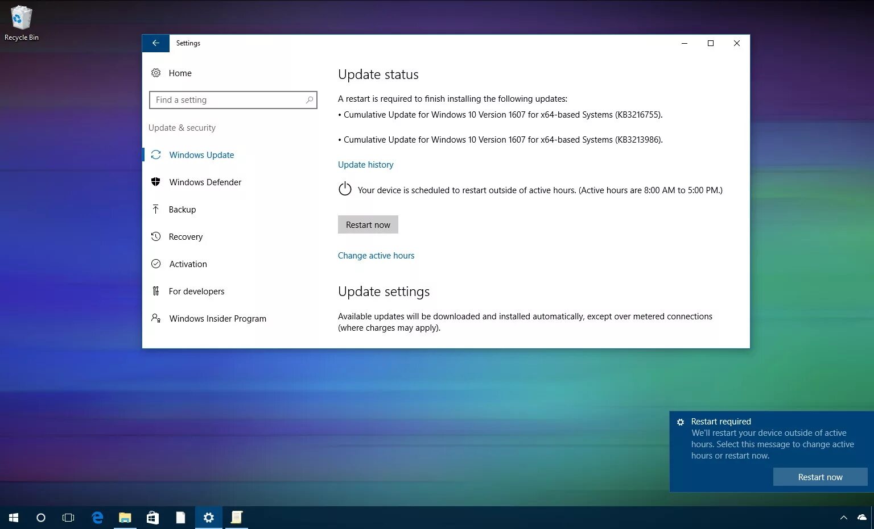Open the Recovery settings page
874x529 pixels.
point(185,236)
